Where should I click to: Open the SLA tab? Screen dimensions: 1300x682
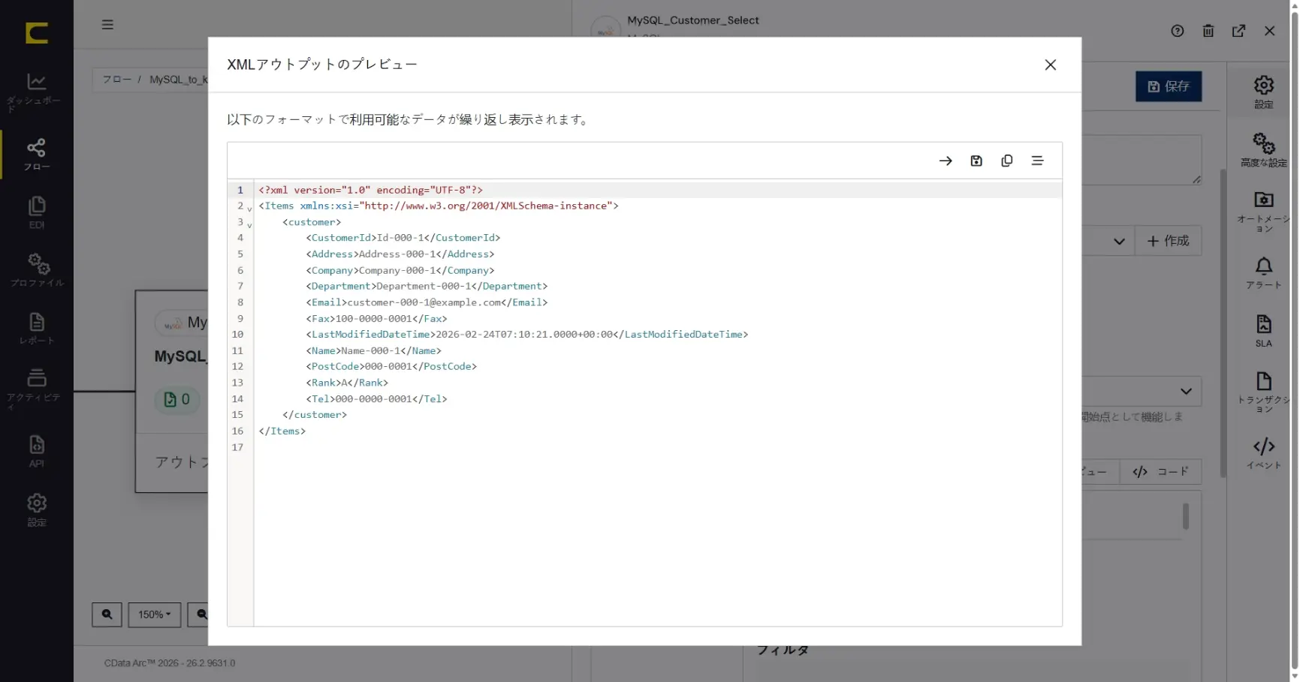1263,331
